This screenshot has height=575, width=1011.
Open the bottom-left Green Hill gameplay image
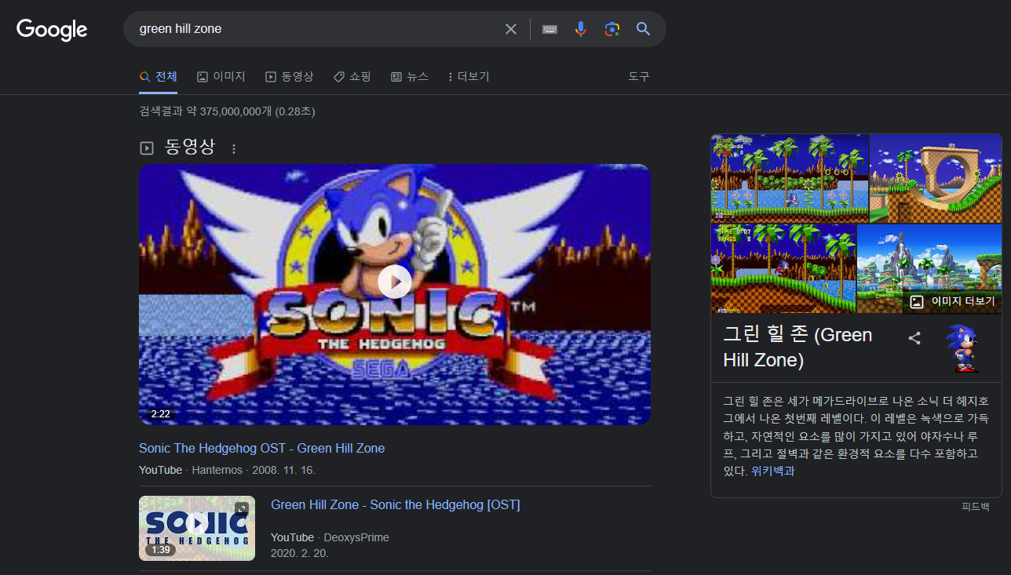(x=783, y=269)
